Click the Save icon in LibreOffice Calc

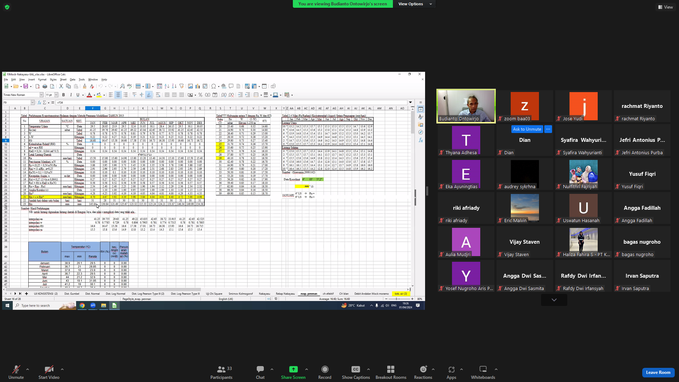coord(25,86)
